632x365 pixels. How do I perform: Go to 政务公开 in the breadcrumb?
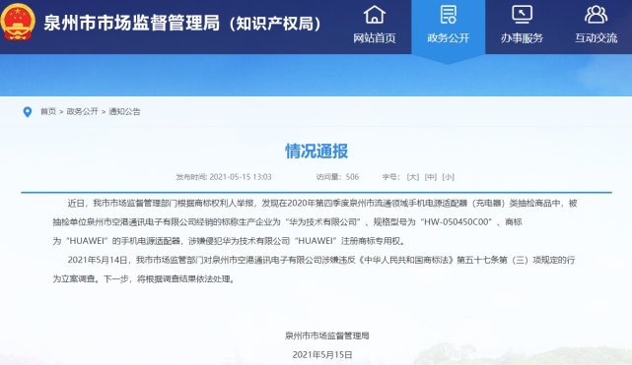click(x=82, y=112)
